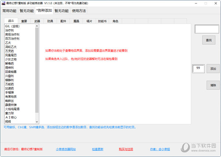Switch to the 重要 category tab
Screen dimensions: 221x157
(x=24, y=21)
